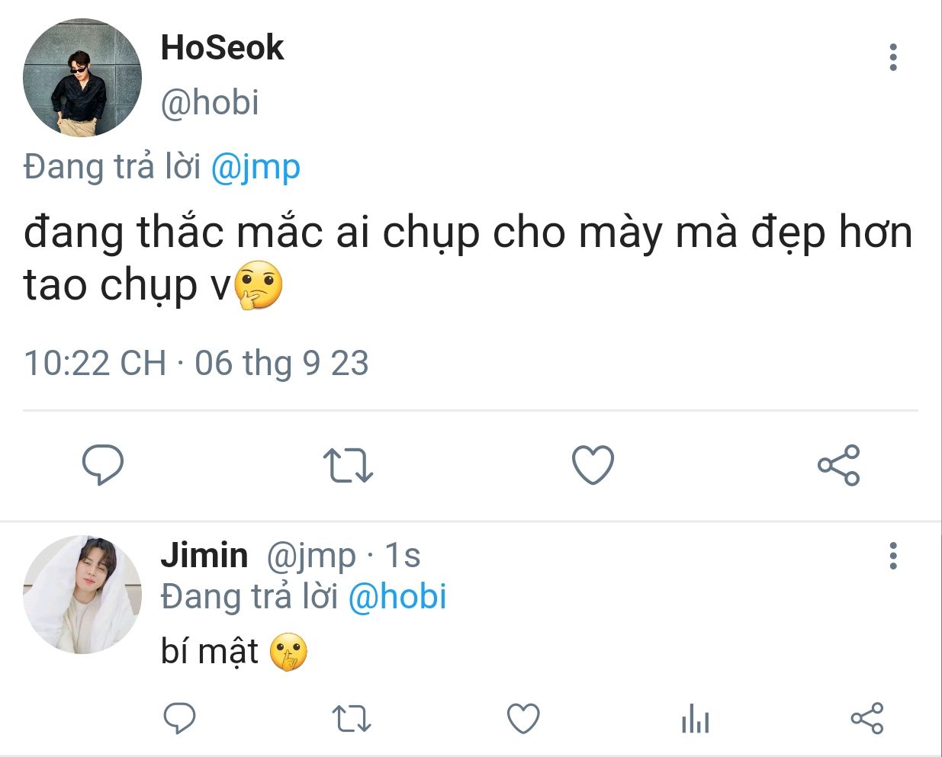Tap the Jimin display name
Image resolution: width=942 pixels, height=757 pixels.
(x=204, y=555)
